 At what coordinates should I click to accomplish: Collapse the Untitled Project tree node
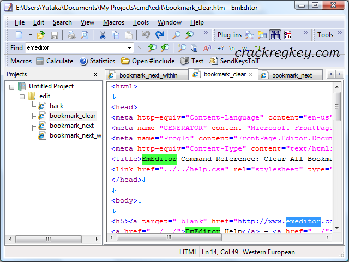11,87
